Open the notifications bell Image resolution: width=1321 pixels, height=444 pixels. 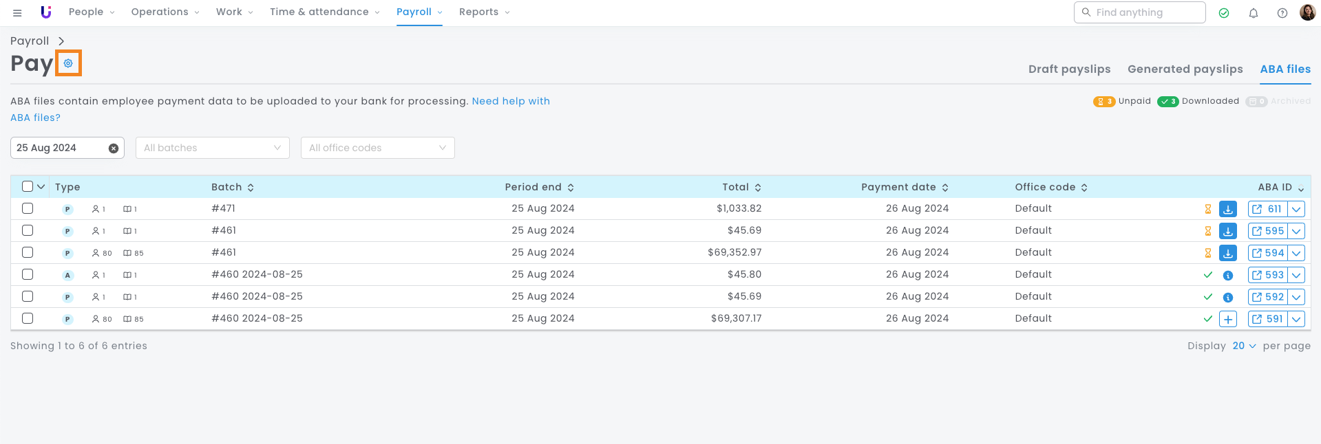point(1253,13)
